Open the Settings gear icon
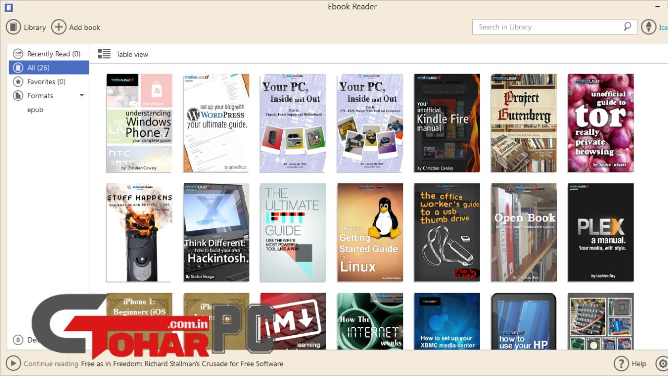This screenshot has width=668, height=376. pos(663,363)
